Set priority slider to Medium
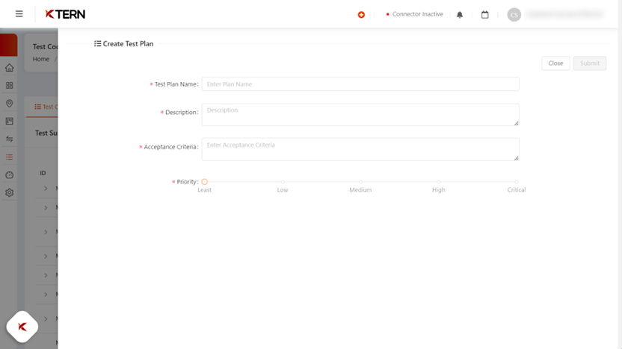 pos(360,182)
